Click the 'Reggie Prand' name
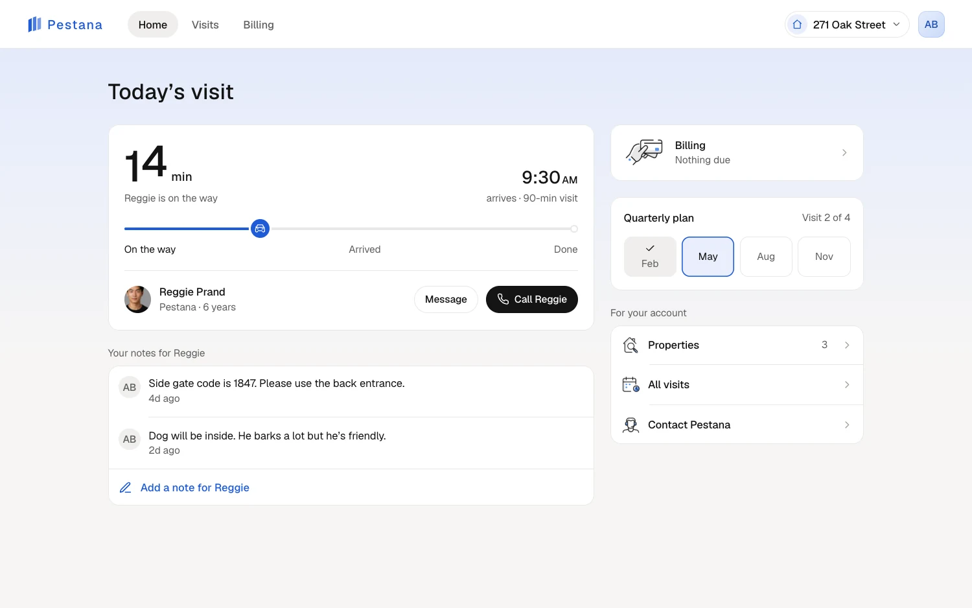 tap(192, 292)
